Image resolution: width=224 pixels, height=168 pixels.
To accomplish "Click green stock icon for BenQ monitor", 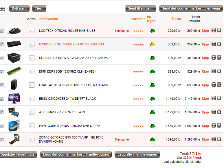I will pyautogui.click(x=153, y=99).
